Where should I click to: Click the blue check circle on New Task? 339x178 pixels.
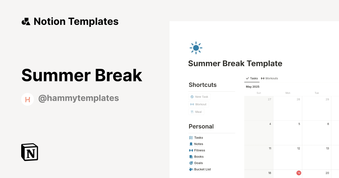point(192,97)
